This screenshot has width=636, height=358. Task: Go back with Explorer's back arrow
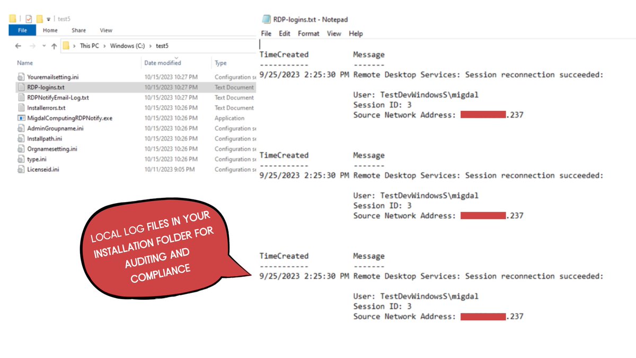point(18,46)
